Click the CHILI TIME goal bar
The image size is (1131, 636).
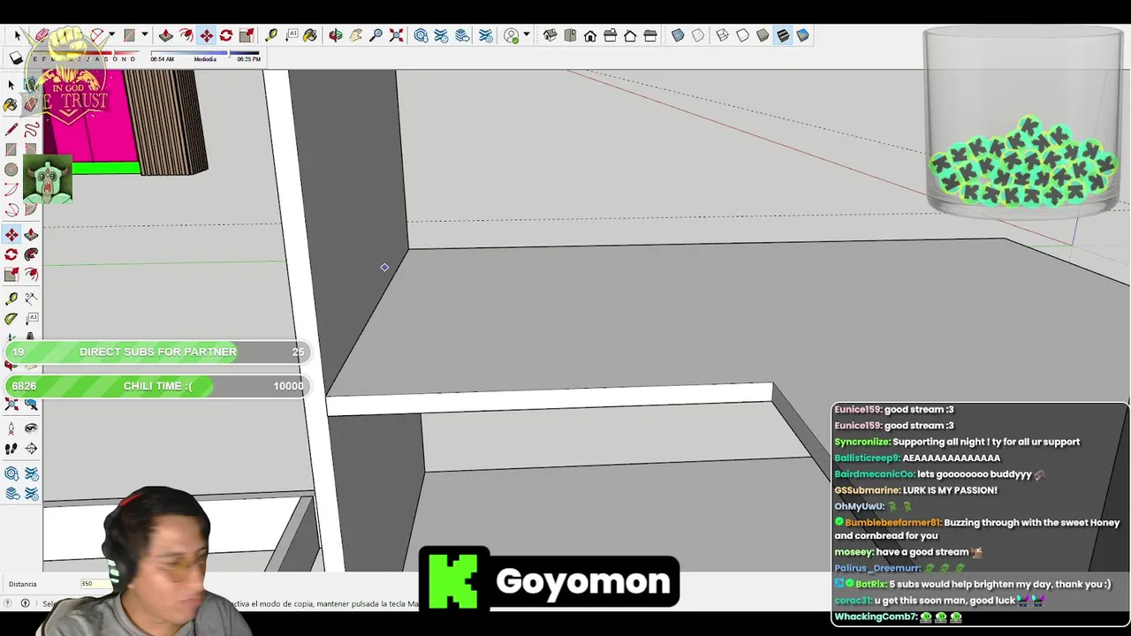click(157, 386)
